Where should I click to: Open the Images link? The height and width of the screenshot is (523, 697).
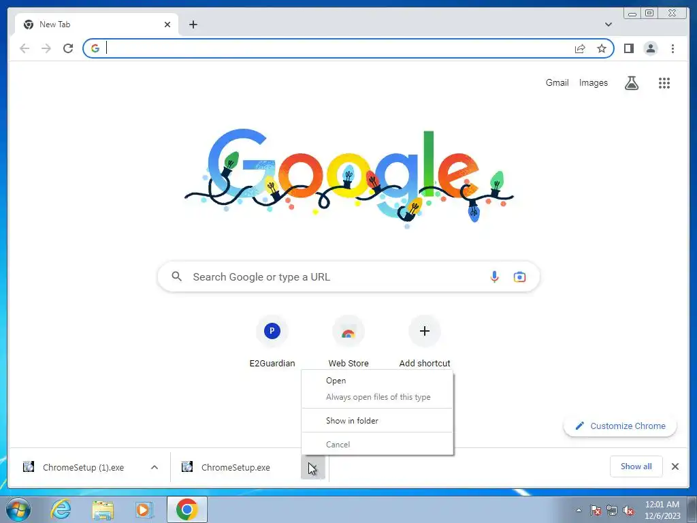point(593,82)
